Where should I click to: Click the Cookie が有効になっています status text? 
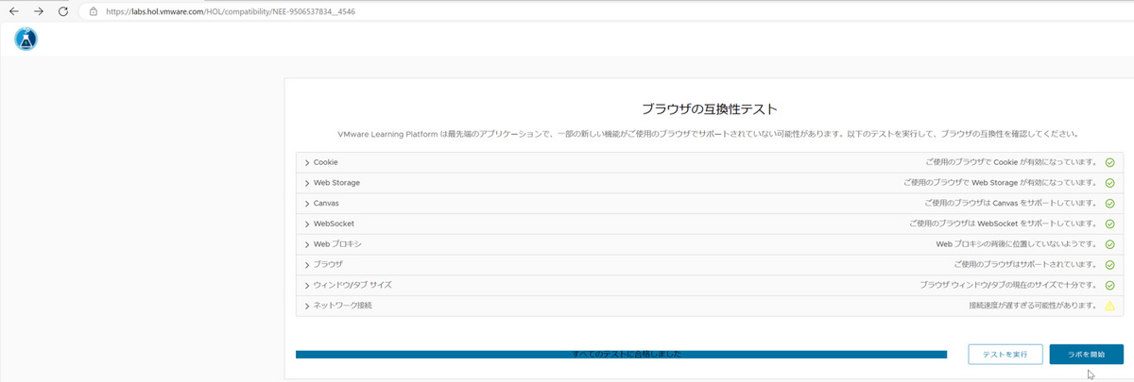(x=1011, y=162)
